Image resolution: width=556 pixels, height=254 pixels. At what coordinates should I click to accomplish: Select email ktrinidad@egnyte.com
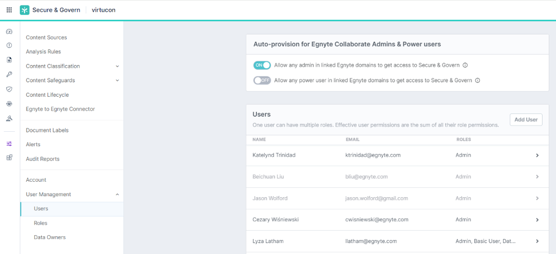click(373, 155)
